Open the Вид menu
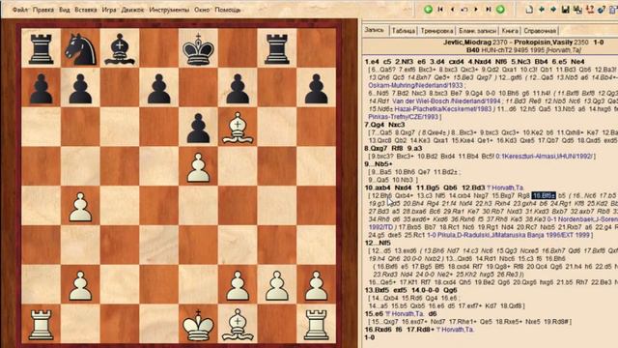This screenshot has width=618, height=348. tap(65, 10)
